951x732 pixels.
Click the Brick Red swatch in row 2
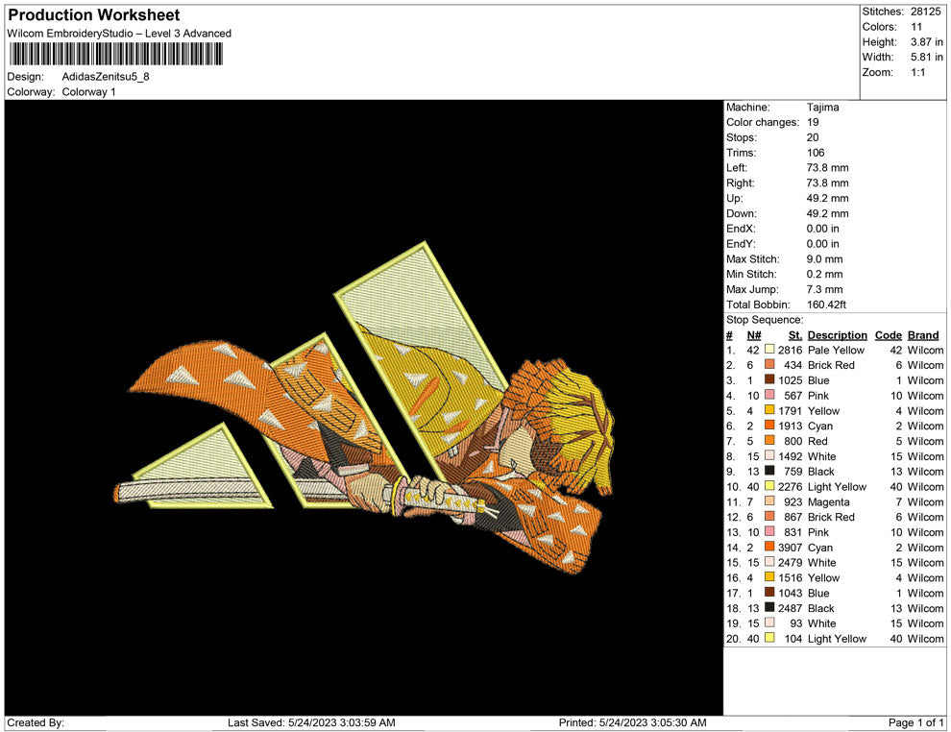pos(769,365)
